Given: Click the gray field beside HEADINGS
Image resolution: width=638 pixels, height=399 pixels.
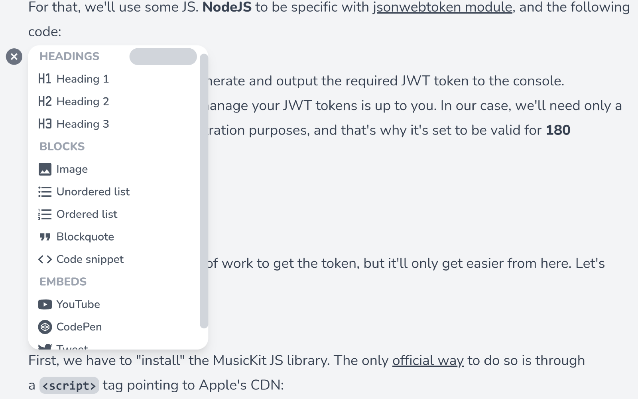Looking at the screenshot, I should point(163,57).
